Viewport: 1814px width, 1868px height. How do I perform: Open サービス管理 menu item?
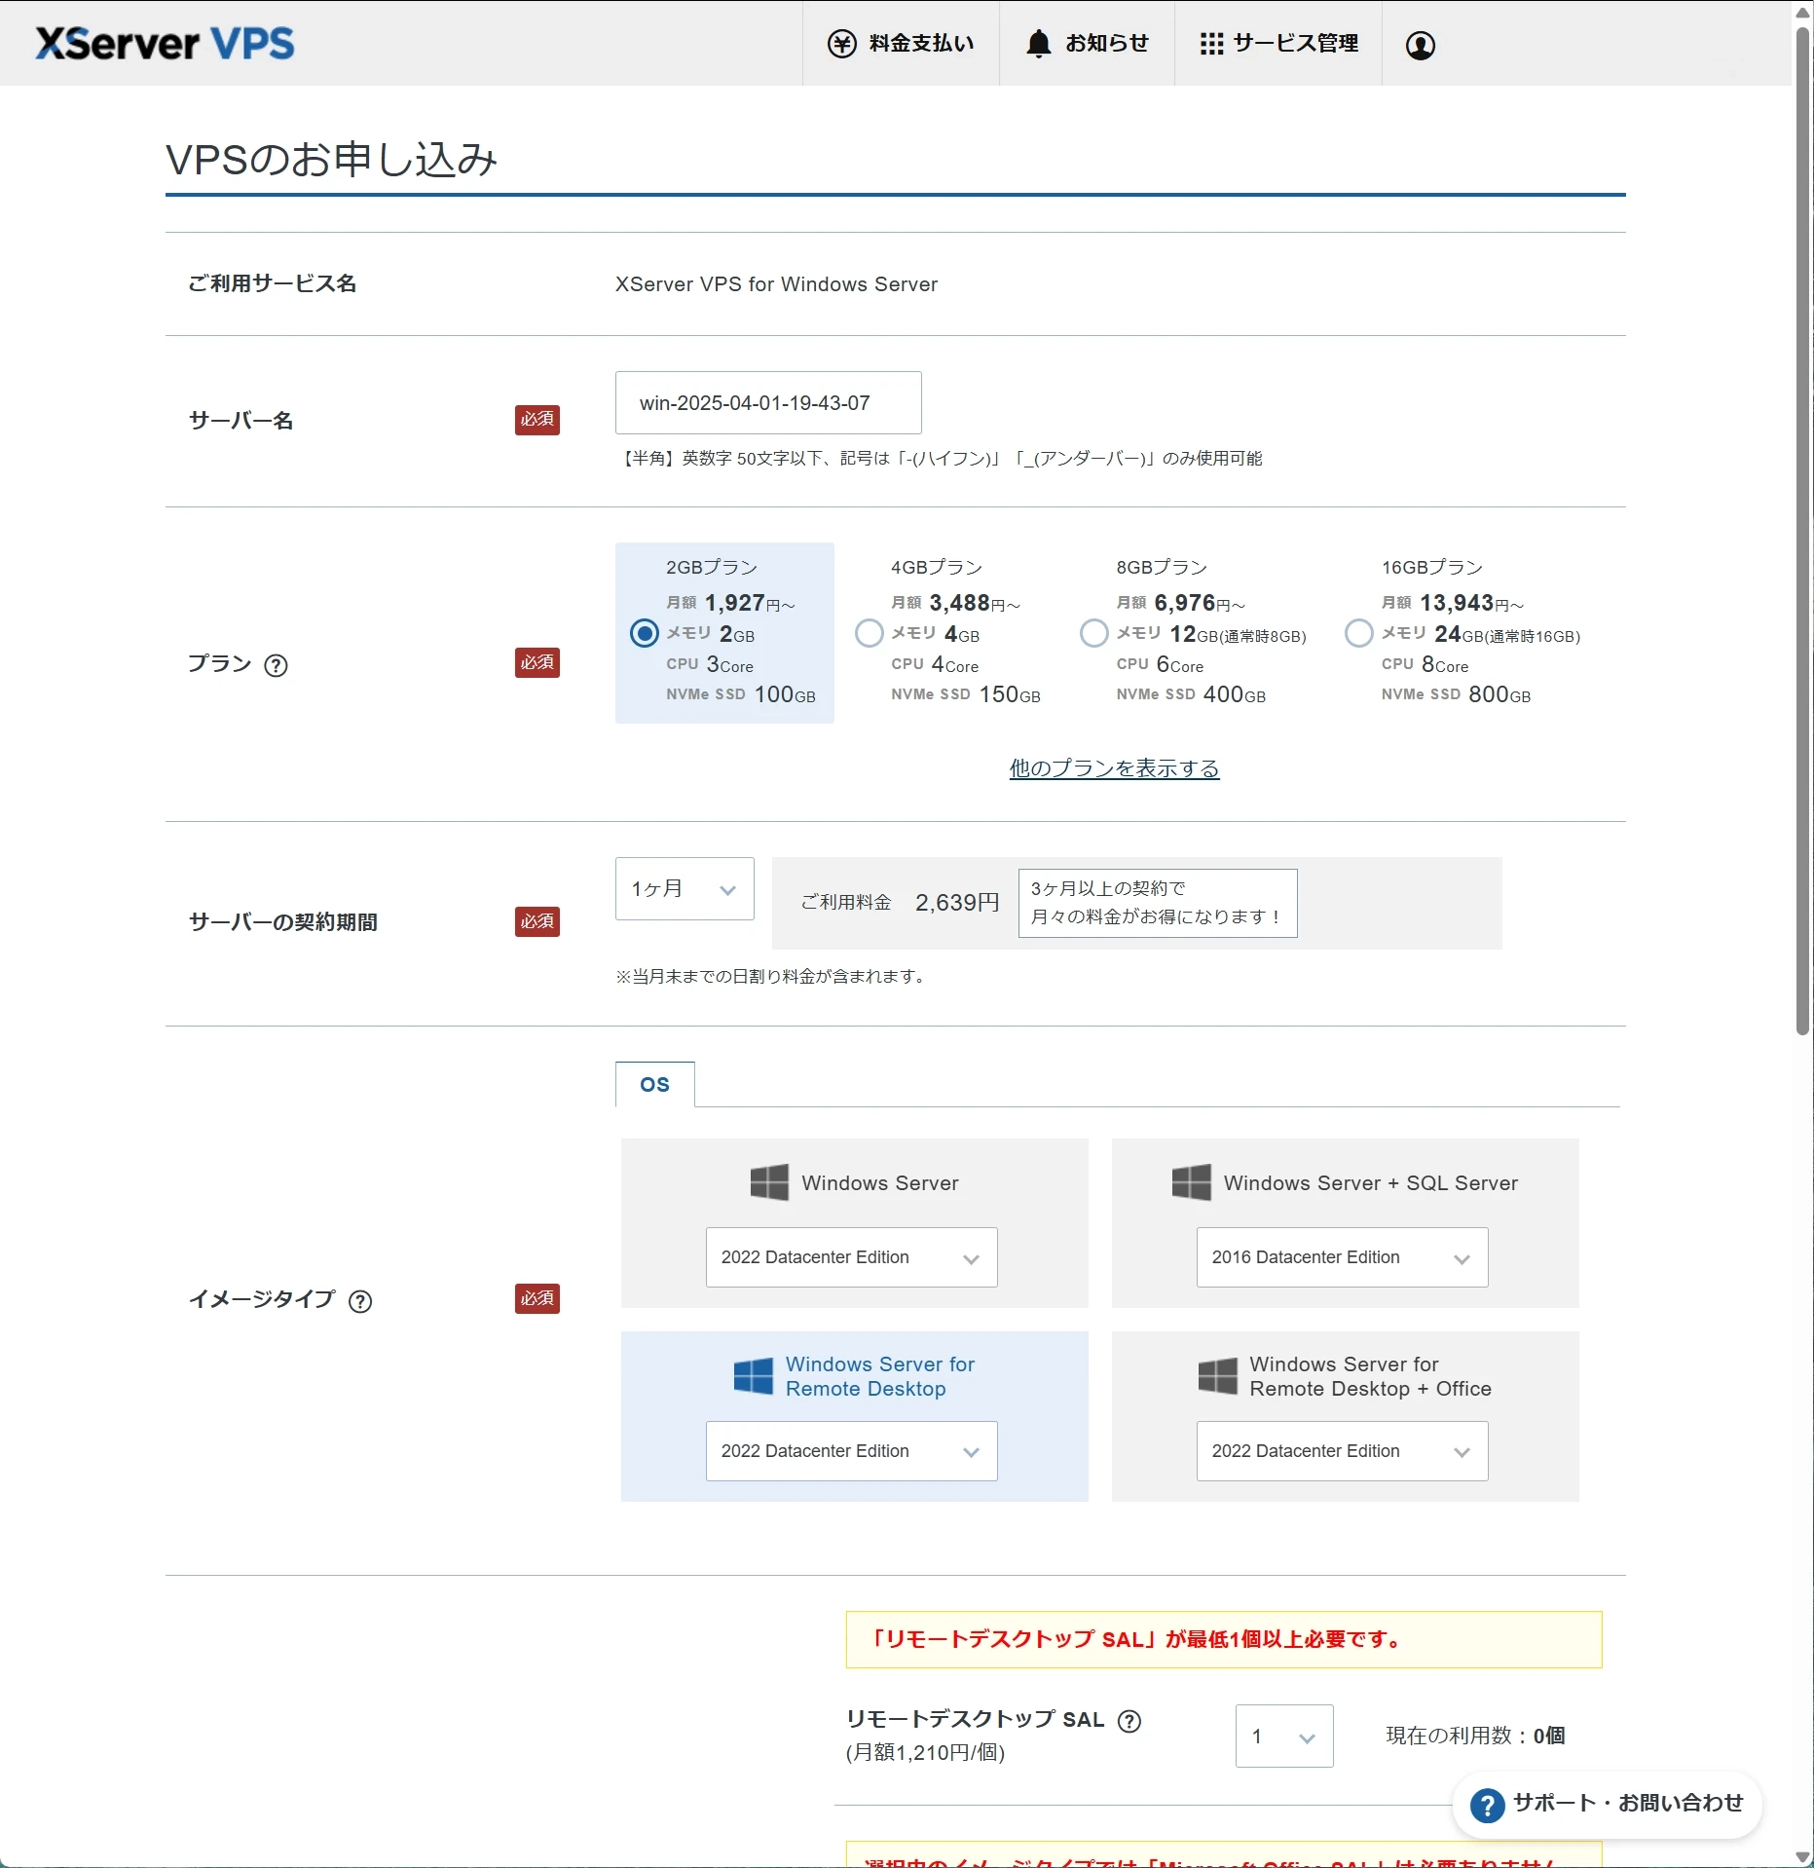click(1278, 44)
